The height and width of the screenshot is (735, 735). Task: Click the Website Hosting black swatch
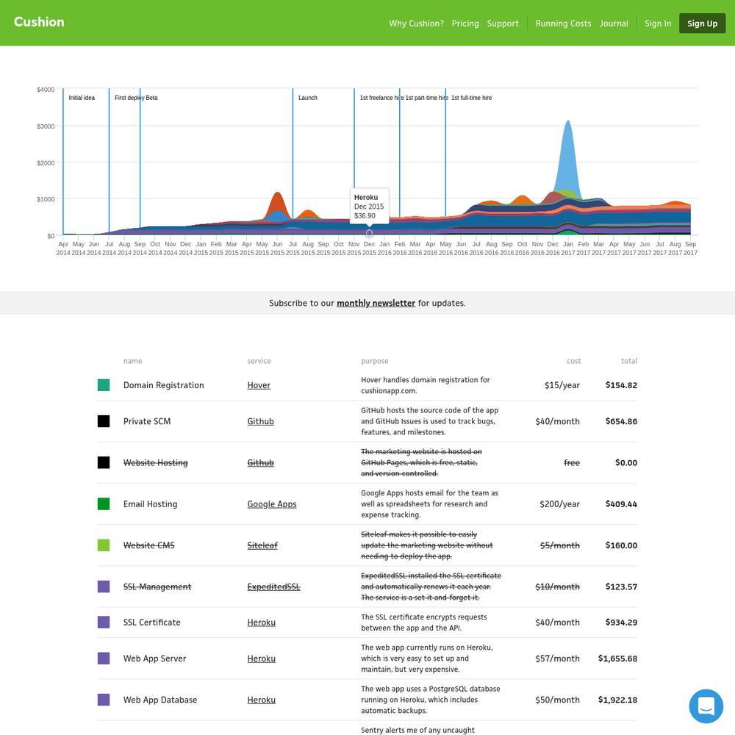point(104,462)
